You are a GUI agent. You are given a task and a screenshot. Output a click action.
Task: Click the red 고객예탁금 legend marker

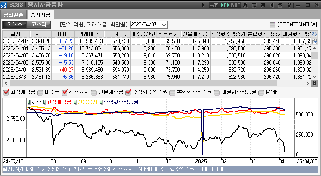(44, 102)
